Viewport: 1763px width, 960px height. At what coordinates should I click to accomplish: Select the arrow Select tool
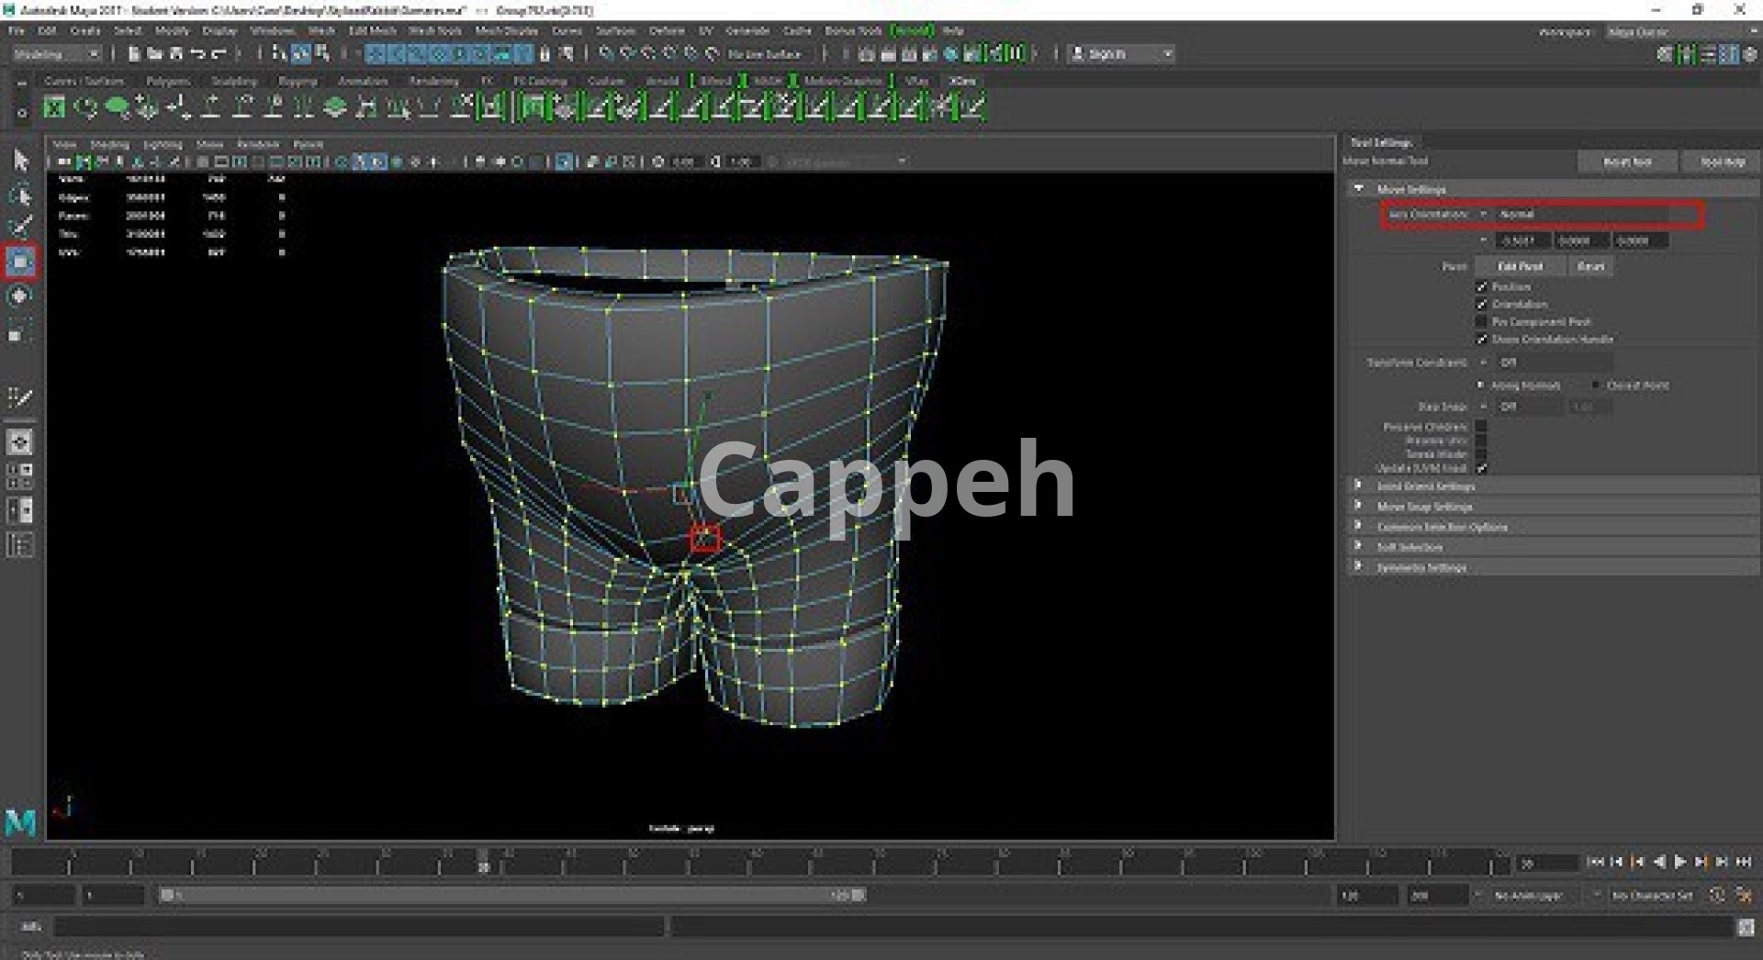click(x=20, y=162)
